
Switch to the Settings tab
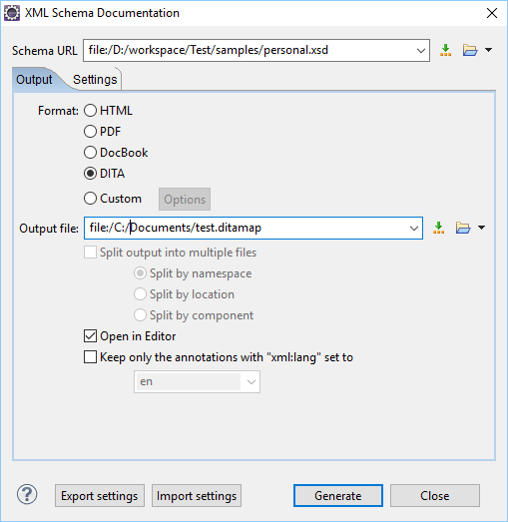[x=95, y=80]
